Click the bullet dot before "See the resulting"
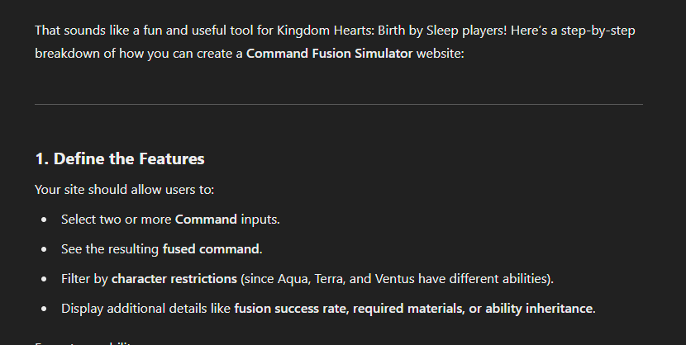 44,249
